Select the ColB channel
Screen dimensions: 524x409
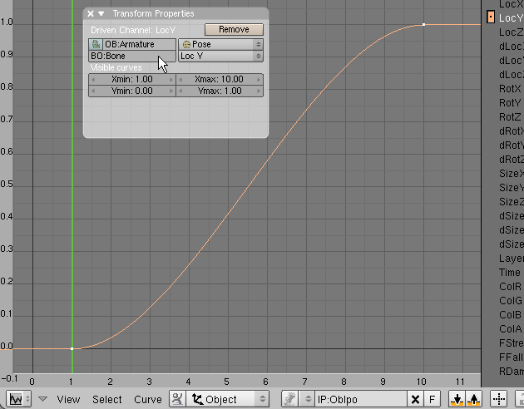pos(510,315)
